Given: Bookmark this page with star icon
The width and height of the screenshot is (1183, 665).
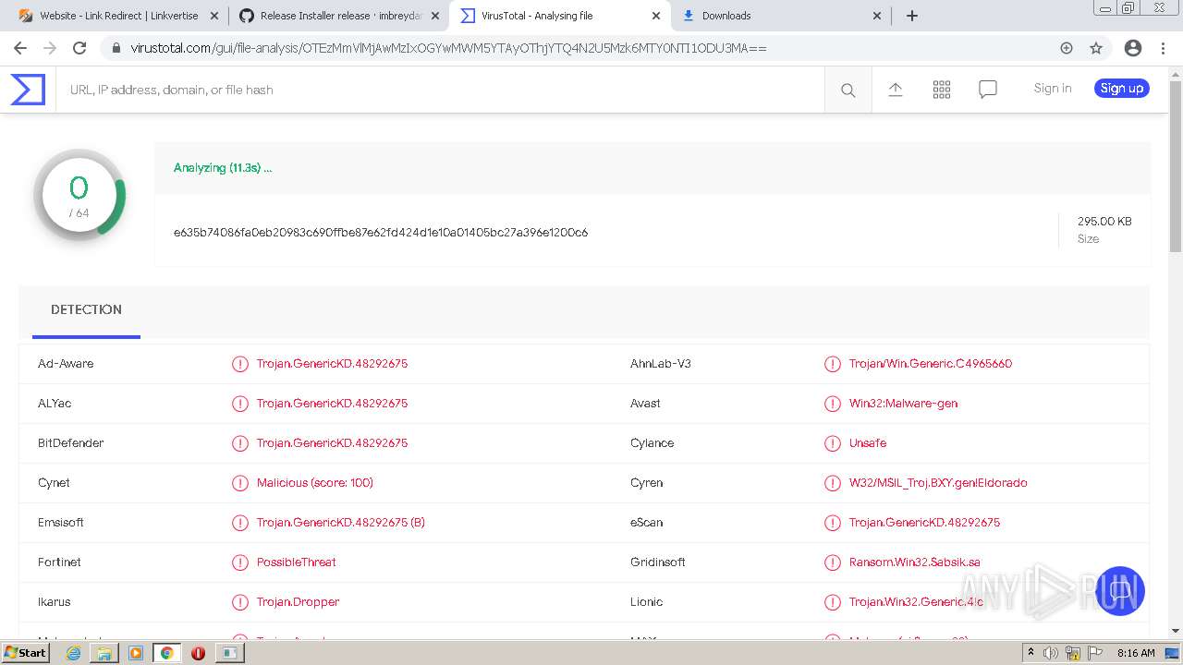Looking at the screenshot, I should [1096, 48].
